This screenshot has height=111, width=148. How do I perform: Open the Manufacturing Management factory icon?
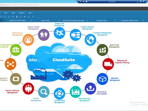click(x=75, y=92)
